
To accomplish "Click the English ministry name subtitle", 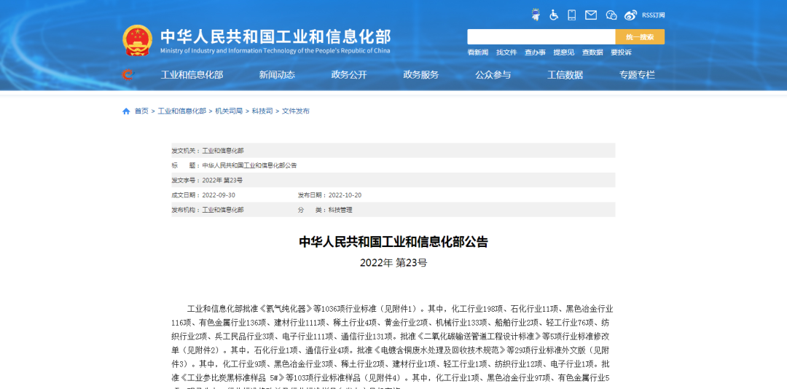I will click(x=275, y=51).
